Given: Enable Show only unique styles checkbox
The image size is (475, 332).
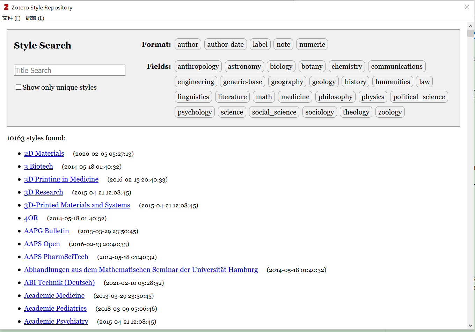Looking at the screenshot, I should click(19, 87).
